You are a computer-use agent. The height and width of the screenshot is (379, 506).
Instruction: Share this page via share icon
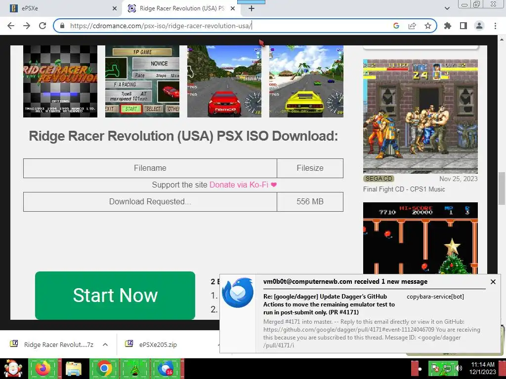tap(412, 26)
